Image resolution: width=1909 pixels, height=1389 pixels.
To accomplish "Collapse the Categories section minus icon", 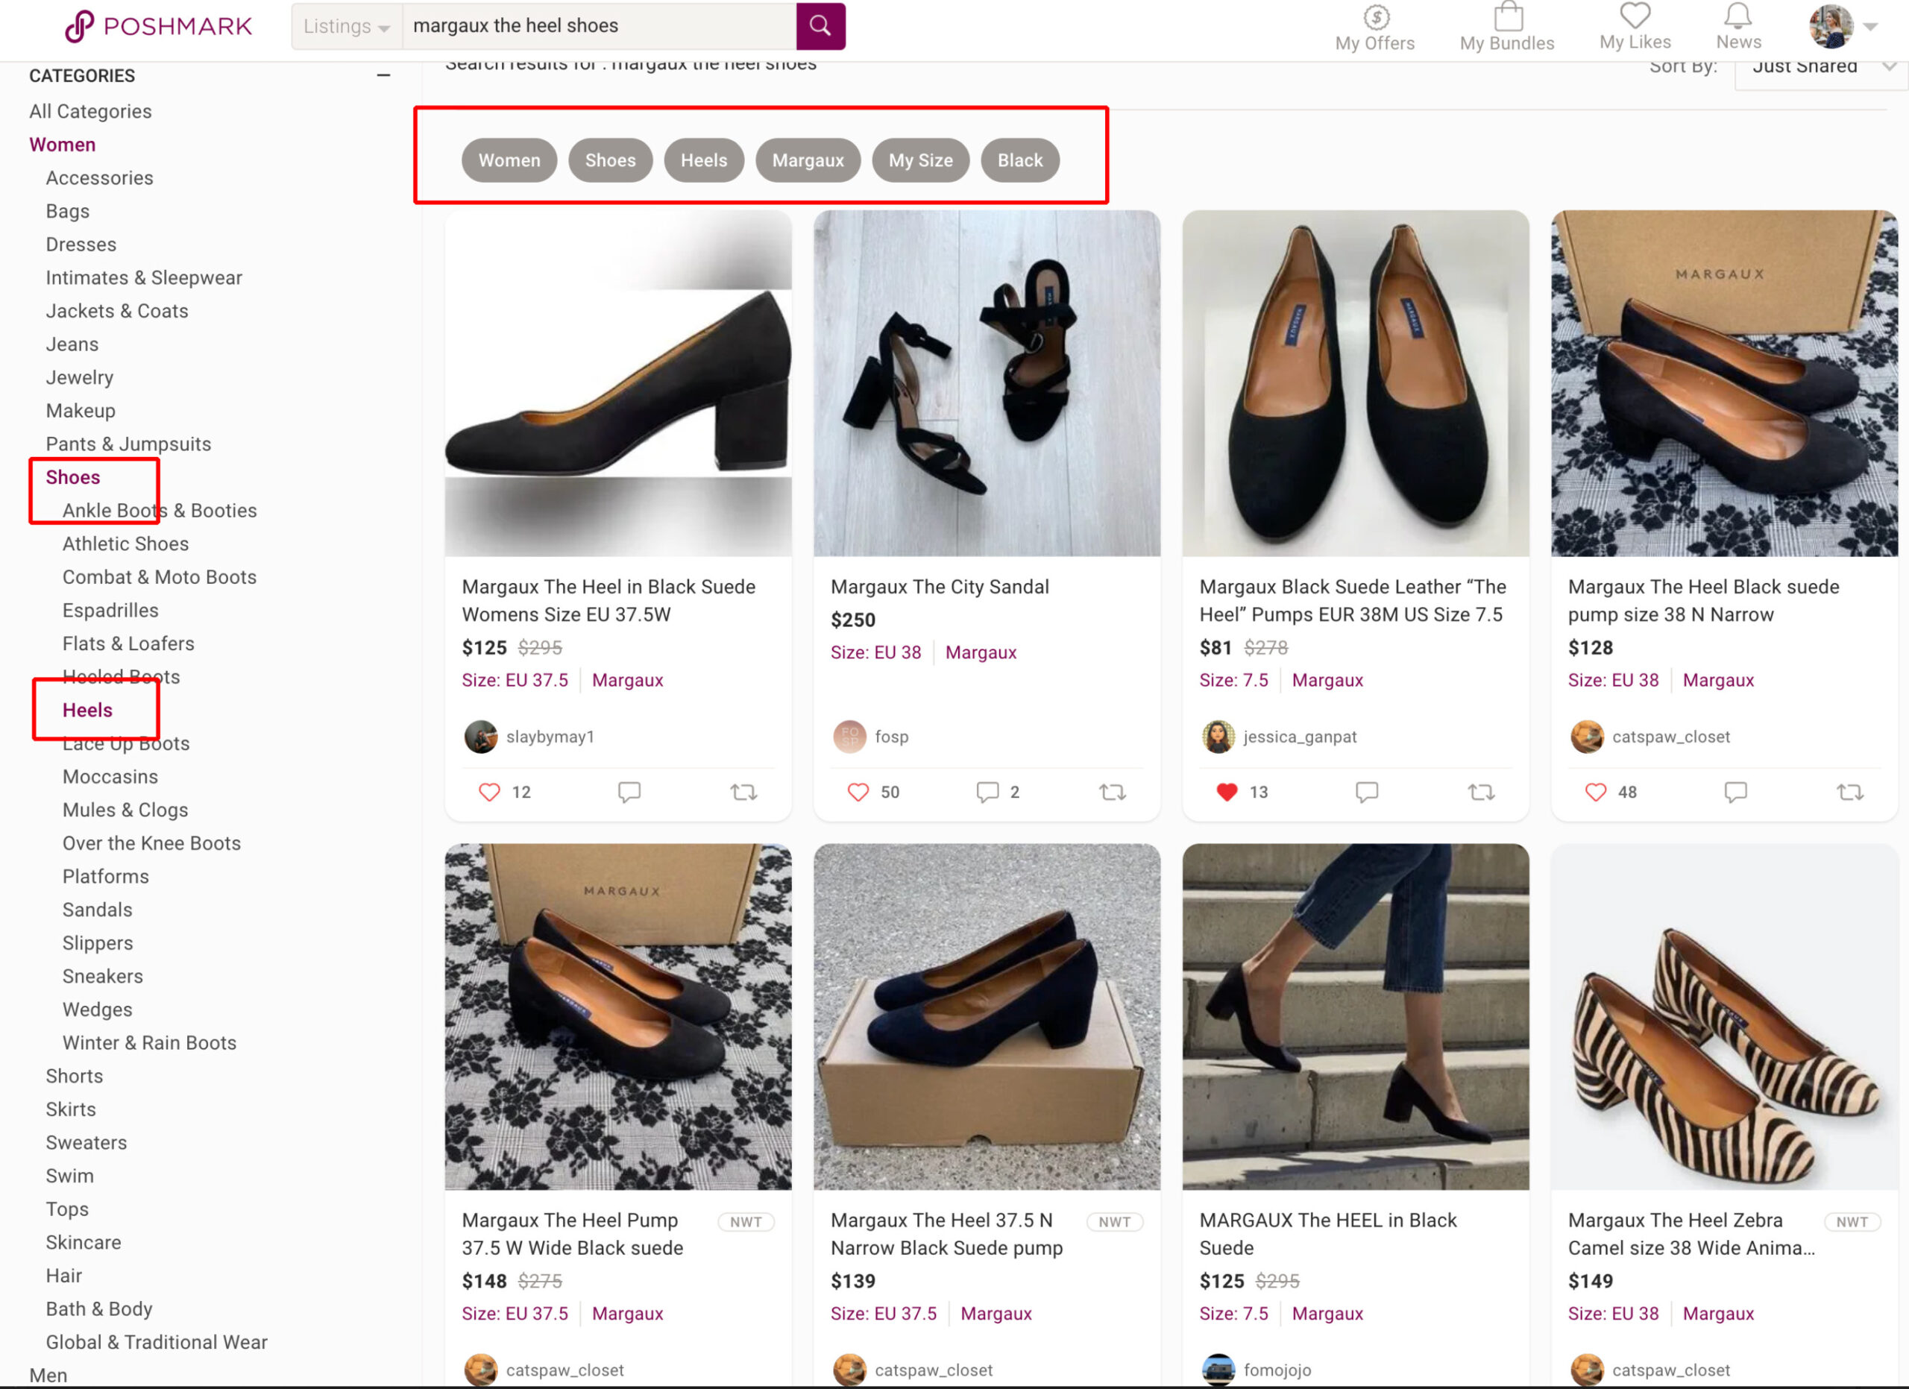I will coord(383,75).
